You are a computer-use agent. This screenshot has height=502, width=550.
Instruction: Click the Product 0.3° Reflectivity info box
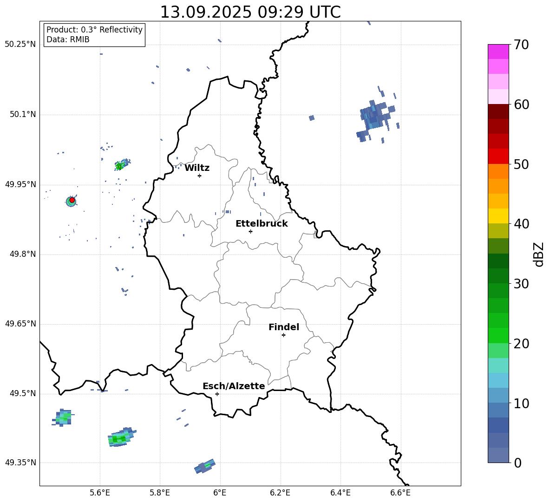point(94,35)
